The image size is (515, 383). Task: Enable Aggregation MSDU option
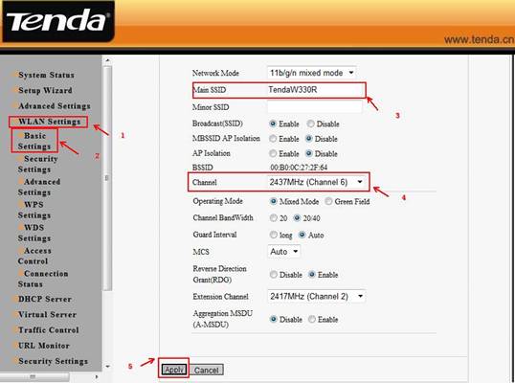pos(312,319)
